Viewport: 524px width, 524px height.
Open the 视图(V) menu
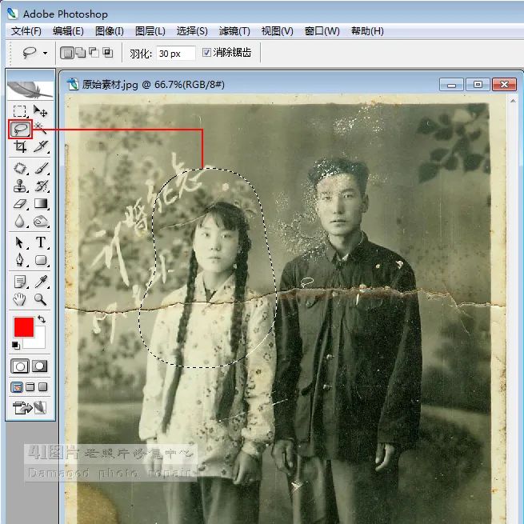(277, 31)
